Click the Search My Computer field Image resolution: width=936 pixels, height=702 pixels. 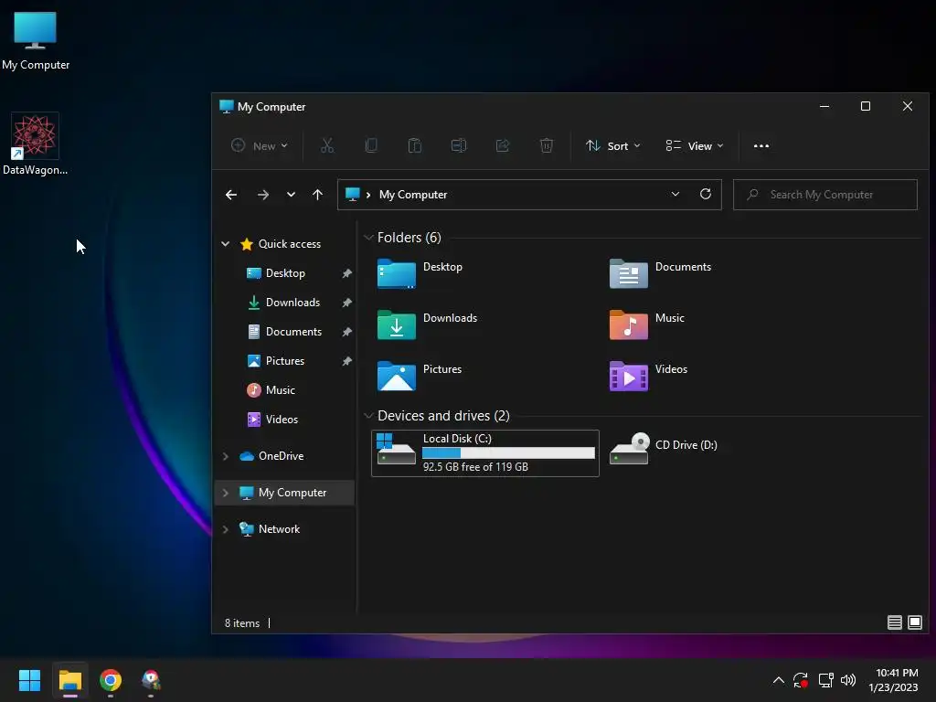[825, 195]
